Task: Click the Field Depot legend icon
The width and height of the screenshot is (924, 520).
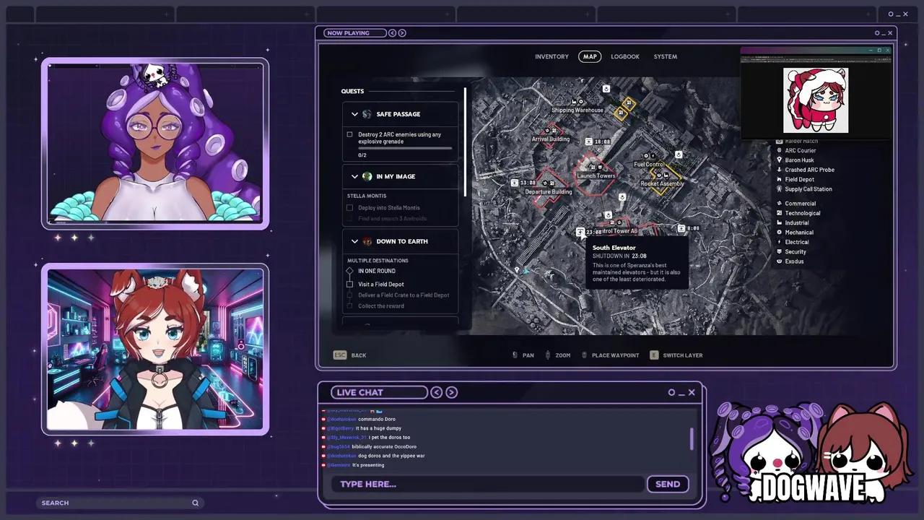Action: (x=779, y=179)
